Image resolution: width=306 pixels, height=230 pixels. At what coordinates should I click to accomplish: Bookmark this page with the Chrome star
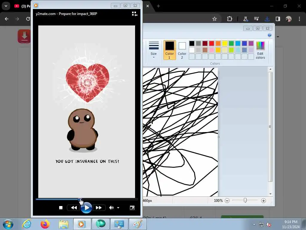pyautogui.click(x=215, y=19)
